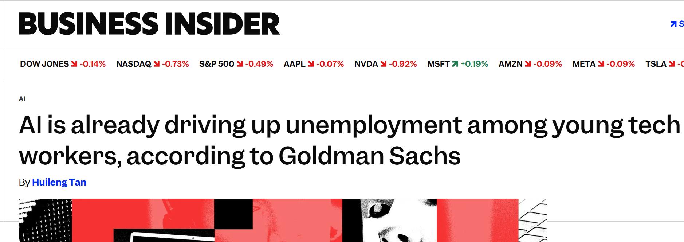The height and width of the screenshot is (242, 684).
Task: Click the green up arrow beside MSFT
Action: [x=455, y=64]
